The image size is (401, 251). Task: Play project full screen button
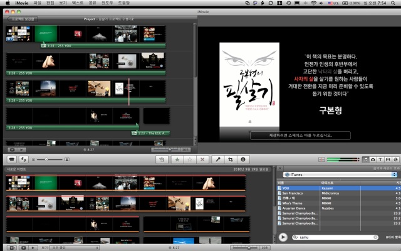(x=12, y=149)
